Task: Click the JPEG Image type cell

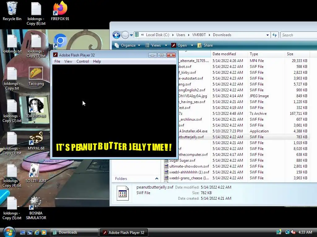Action: pyautogui.click(x=259, y=96)
